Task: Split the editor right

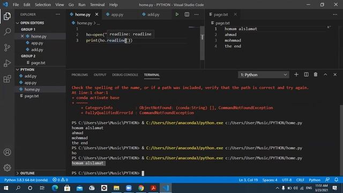Action: (187, 14)
